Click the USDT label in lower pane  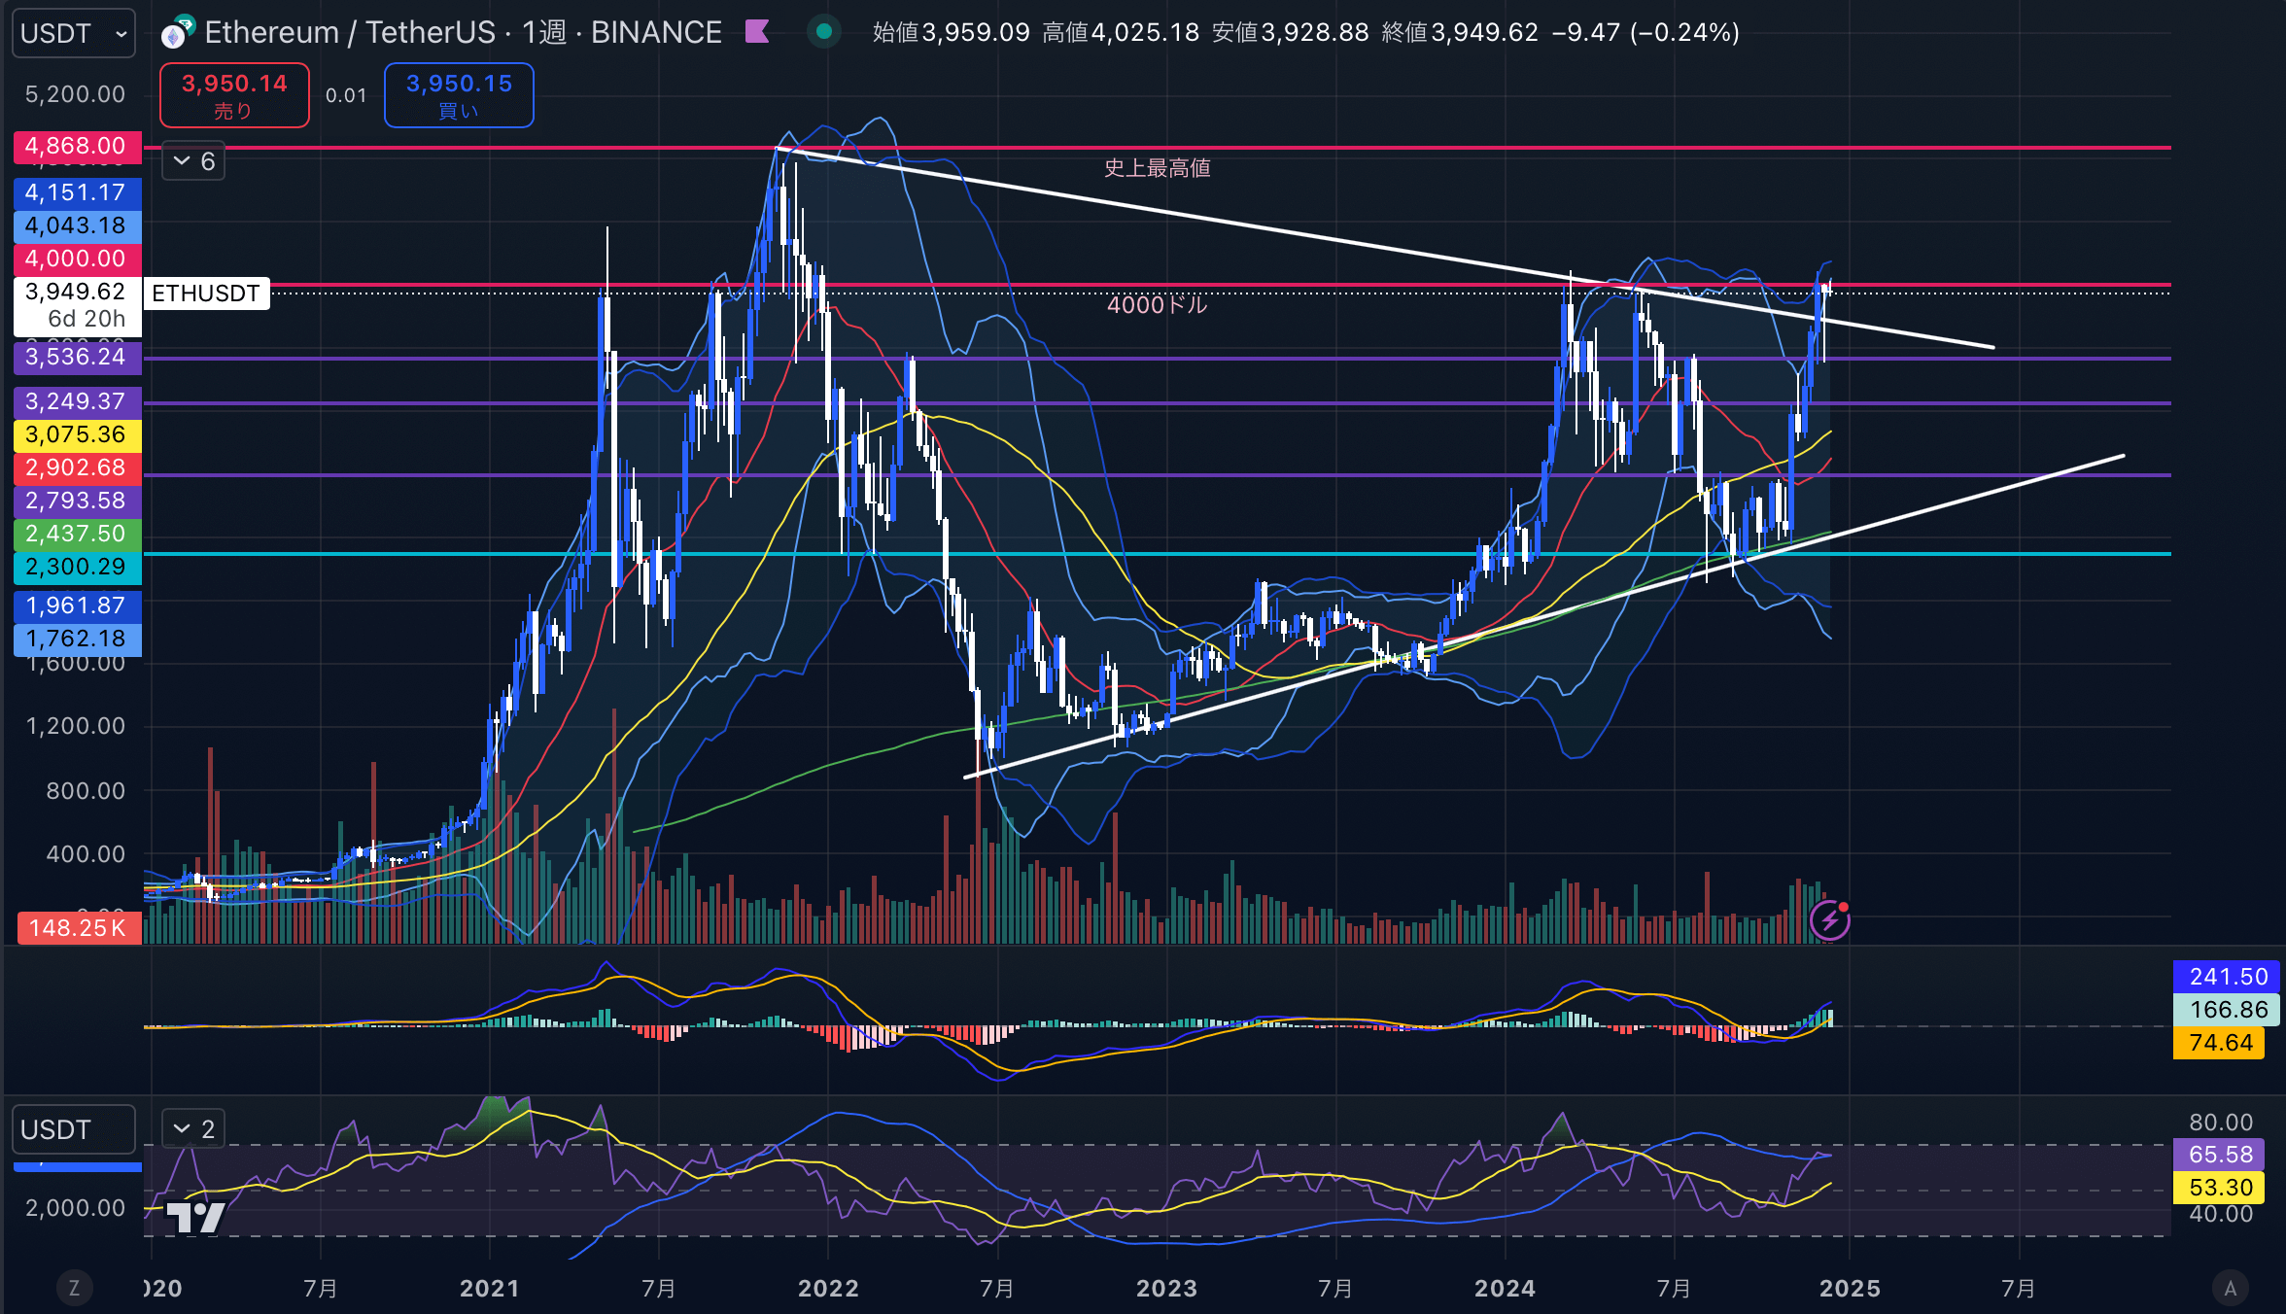[74, 1129]
